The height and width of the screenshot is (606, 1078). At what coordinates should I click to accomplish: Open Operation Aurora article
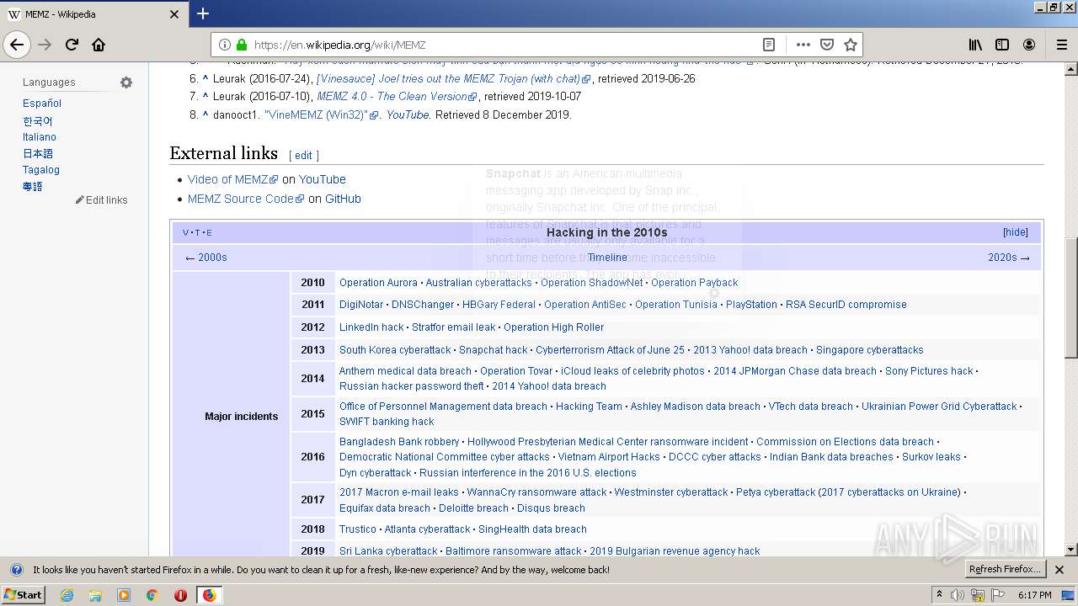pyautogui.click(x=378, y=283)
